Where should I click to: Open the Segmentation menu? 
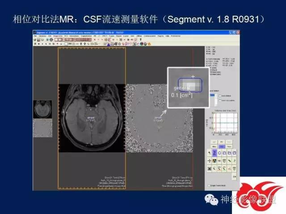point(86,36)
